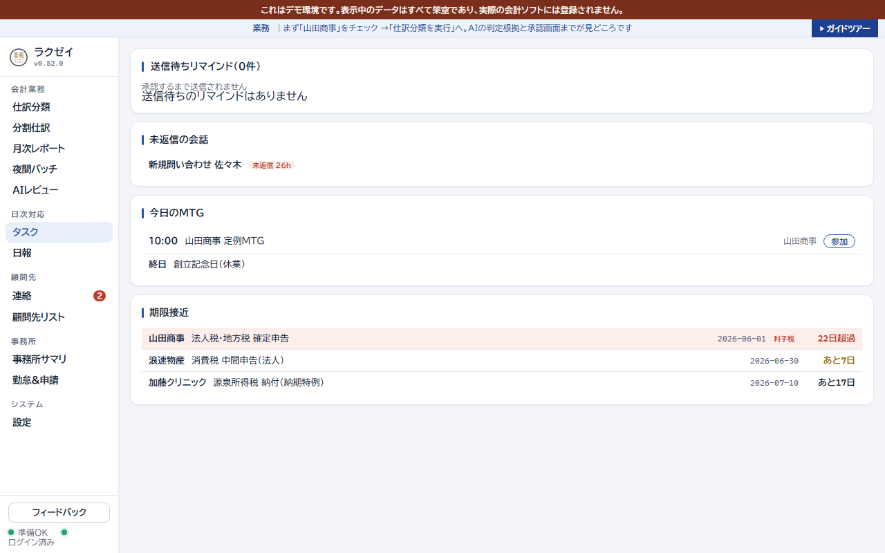
Task: Open 事務所サマリ
Action: pos(59,359)
